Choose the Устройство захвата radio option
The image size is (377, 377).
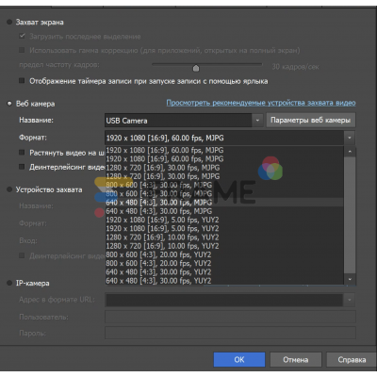coord(9,189)
